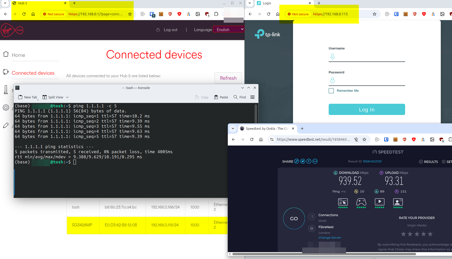
Task: Open Speedtest RESULTS
Action: click(429, 162)
